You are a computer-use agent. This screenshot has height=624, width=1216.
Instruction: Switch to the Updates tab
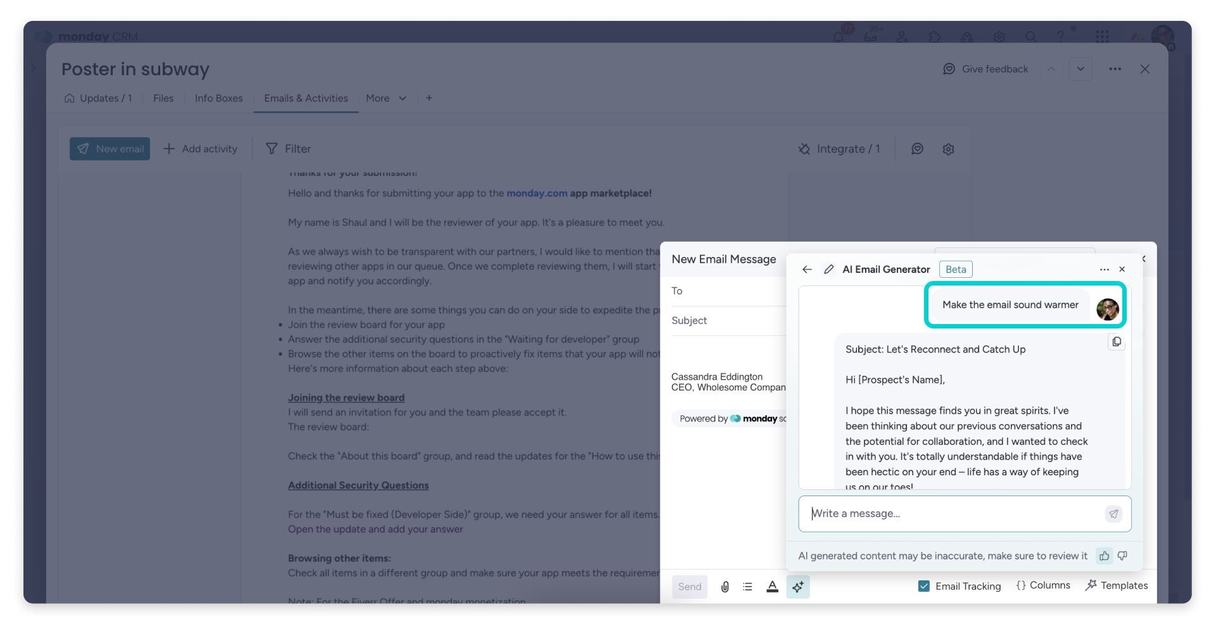[98, 98]
